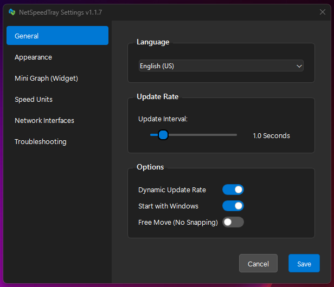Save the settings
The image size is (334, 287).
tap(304, 263)
